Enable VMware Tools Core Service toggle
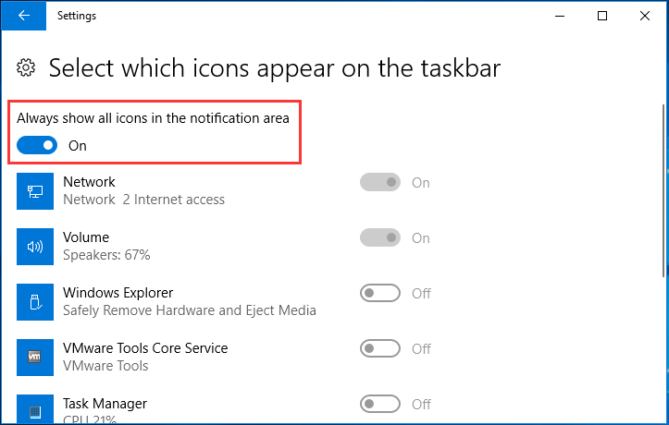The image size is (669, 425). pyautogui.click(x=380, y=349)
